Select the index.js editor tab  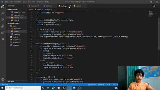(x=64, y=6)
